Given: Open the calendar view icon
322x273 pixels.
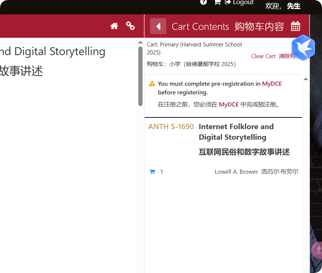Looking at the screenshot, I should pyautogui.click(x=296, y=26).
